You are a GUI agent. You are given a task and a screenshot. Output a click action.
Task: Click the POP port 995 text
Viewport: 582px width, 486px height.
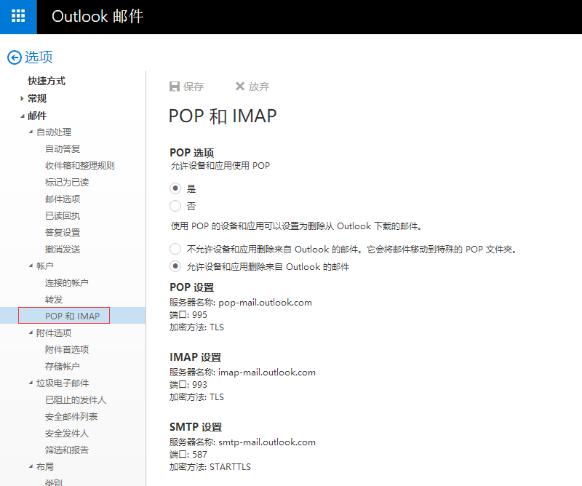(199, 315)
